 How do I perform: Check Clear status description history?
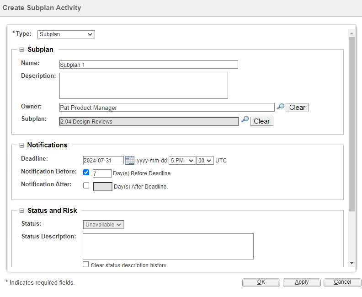pos(85,264)
